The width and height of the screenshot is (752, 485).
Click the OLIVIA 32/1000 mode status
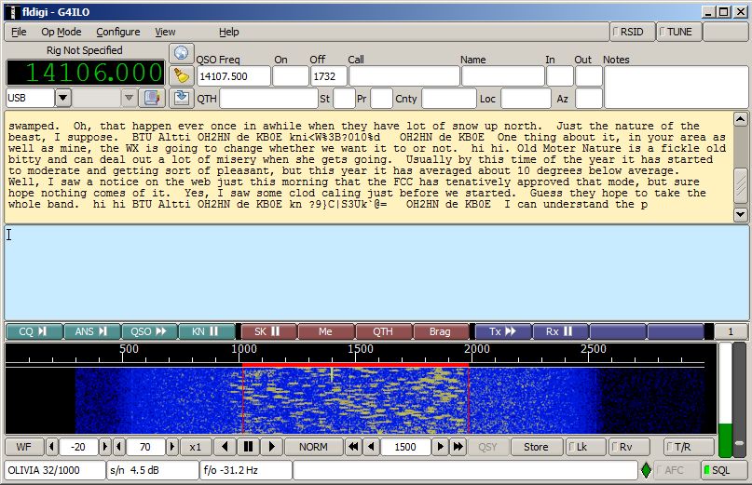coord(55,470)
